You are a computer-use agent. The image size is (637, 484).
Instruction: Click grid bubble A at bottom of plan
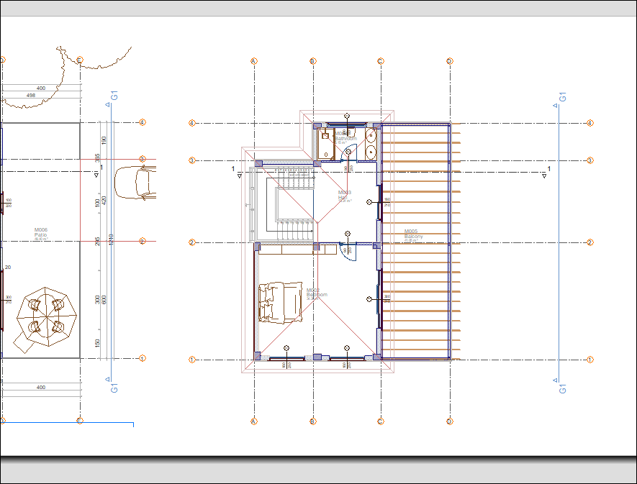tap(254, 421)
